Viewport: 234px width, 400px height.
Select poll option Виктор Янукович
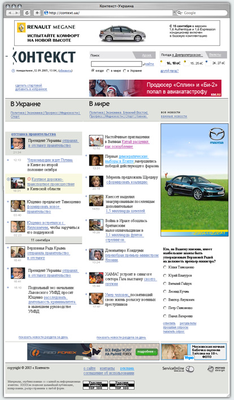[x=165, y=300]
